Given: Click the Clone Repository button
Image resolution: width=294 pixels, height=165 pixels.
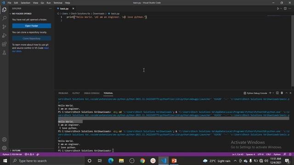Looking at the screenshot, I should (x=32, y=38).
